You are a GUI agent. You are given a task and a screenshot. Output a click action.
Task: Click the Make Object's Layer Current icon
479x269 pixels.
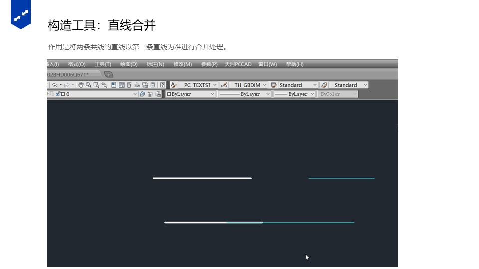142,94
